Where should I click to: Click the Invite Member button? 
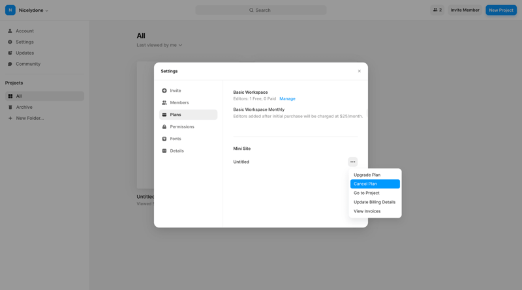tap(465, 10)
